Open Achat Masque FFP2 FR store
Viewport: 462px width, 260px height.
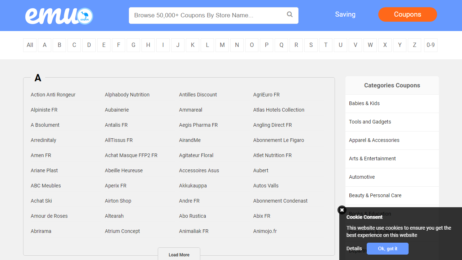pos(131,155)
